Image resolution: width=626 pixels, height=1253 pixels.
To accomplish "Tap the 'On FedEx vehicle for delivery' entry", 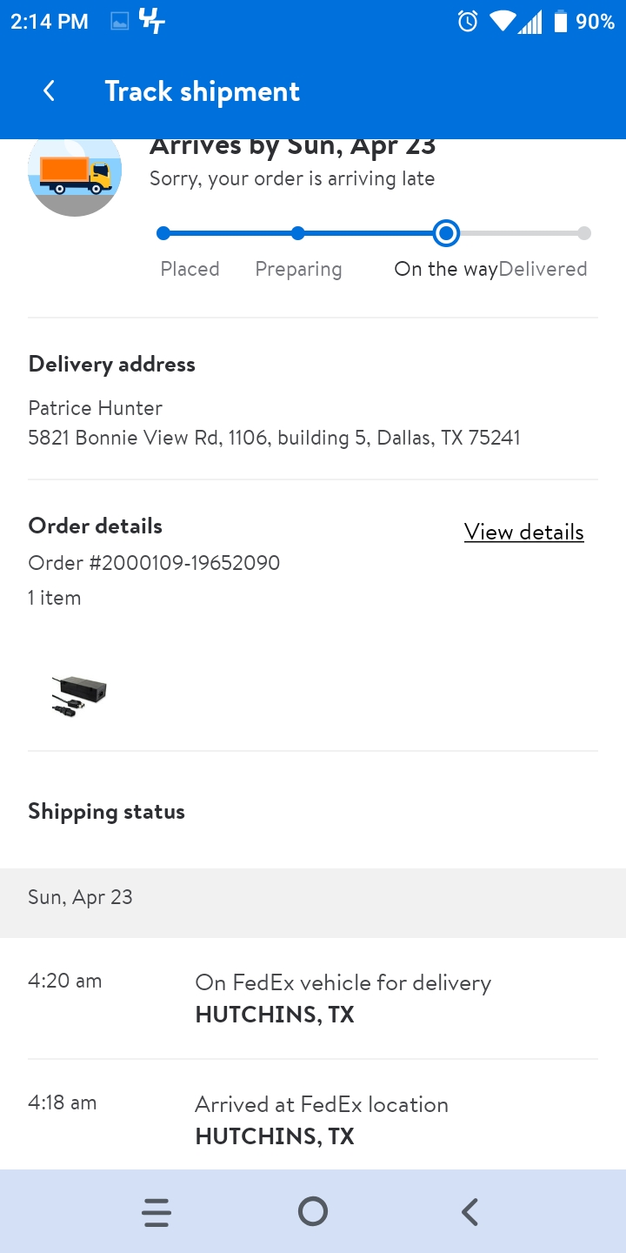I will [343, 998].
